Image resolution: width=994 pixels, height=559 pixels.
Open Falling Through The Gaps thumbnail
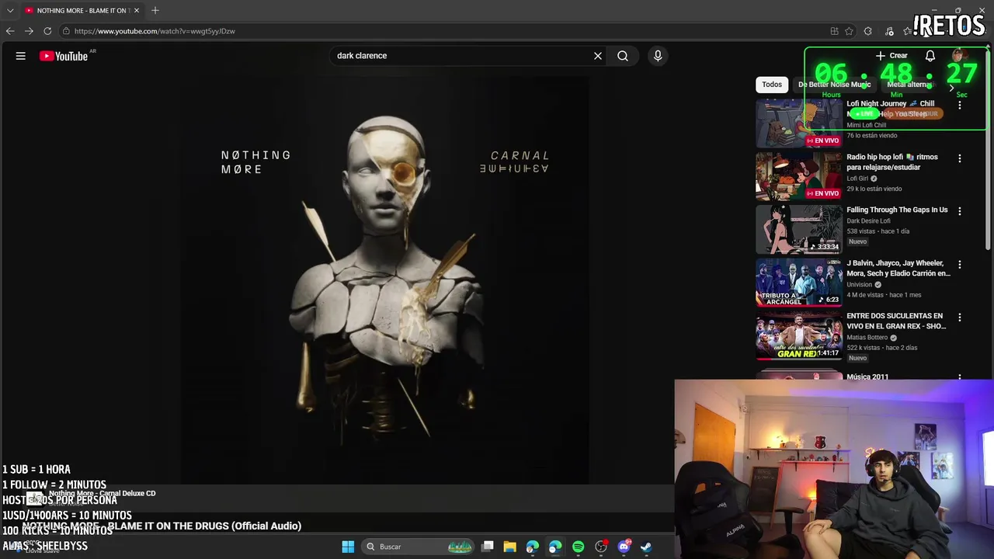[799, 230]
